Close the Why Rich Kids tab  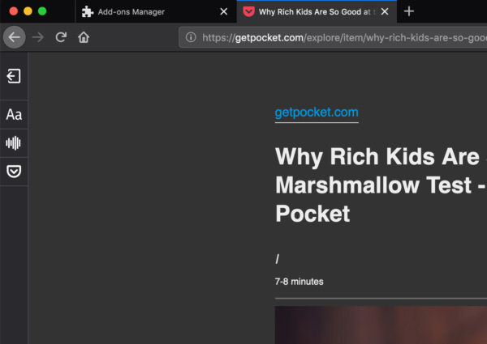point(385,12)
